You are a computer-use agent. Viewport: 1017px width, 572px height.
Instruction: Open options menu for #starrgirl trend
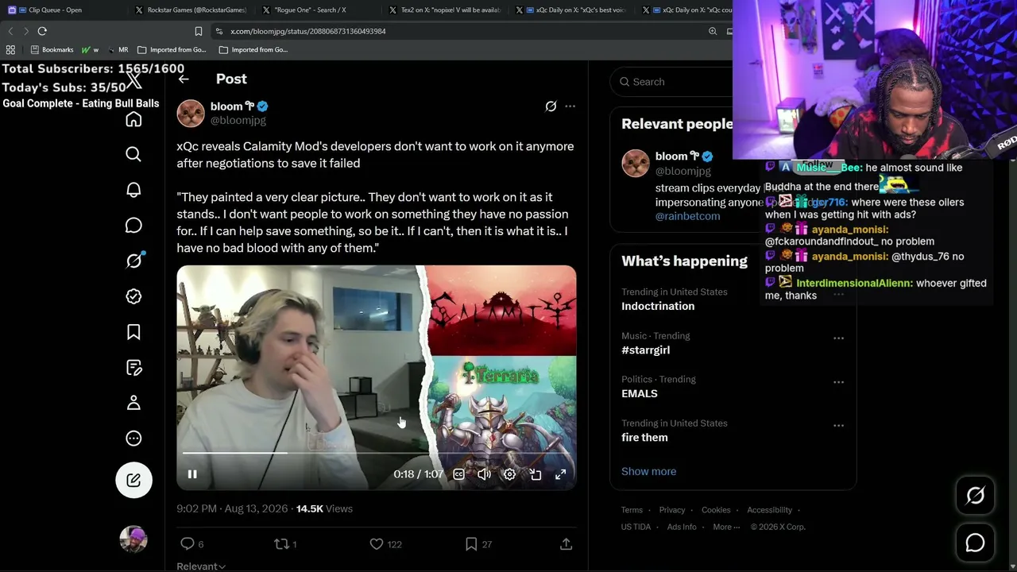[x=838, y=338]
